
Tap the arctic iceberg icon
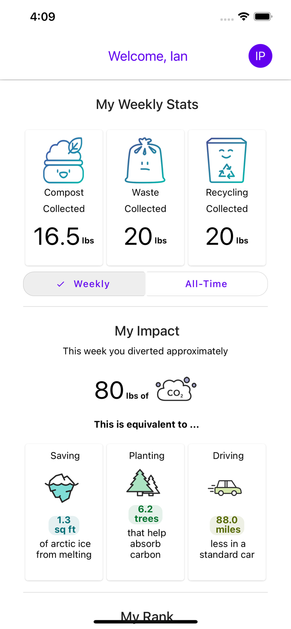(62, 488)
